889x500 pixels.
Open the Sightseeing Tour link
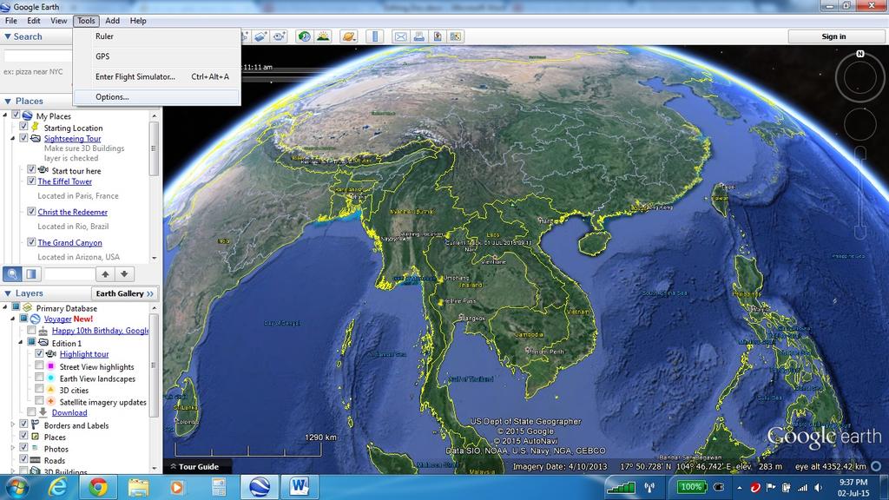[x=73, y=138]
